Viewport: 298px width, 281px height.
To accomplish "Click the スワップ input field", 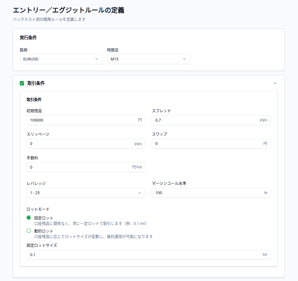I will pyautogui.click(x=207, y=144).
